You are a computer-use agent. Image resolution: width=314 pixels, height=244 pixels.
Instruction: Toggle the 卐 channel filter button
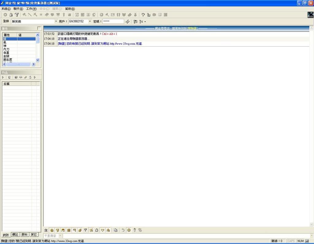point(91,230)
